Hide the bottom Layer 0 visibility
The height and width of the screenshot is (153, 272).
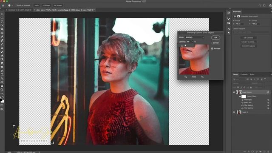(x=234, y=112)
